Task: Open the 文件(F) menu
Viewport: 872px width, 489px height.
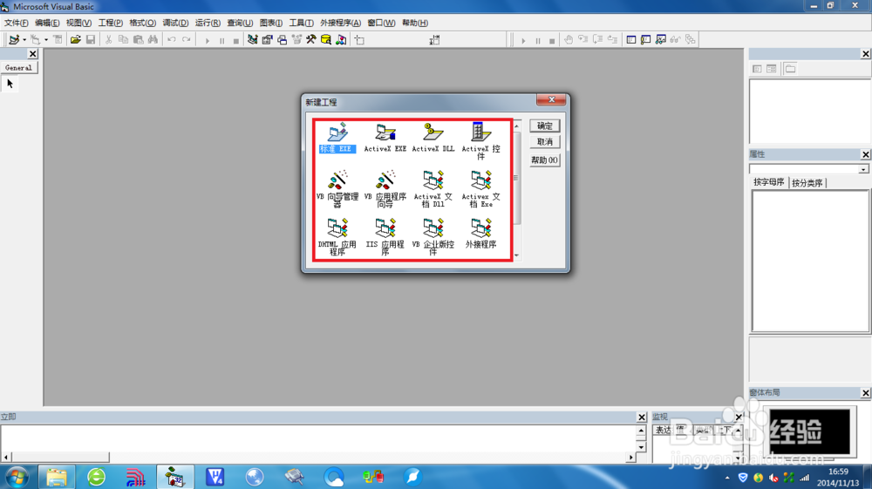Action: coord(16,23)
